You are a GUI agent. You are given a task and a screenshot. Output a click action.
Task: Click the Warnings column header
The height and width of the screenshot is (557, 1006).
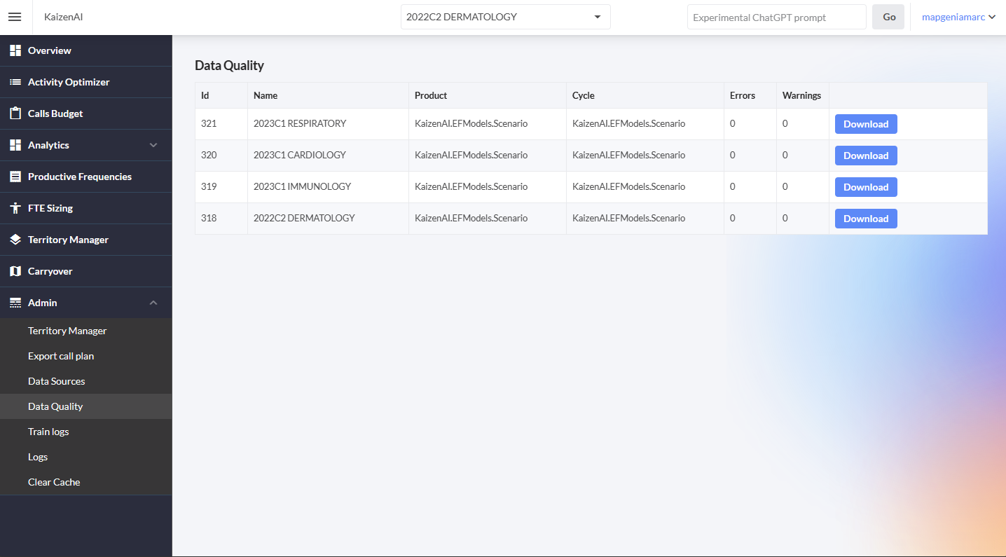801,95
